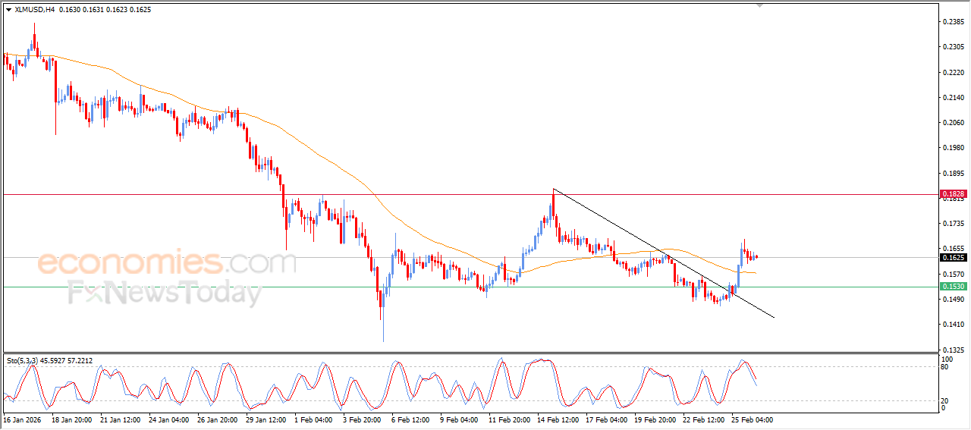Click the stochastic 20 level label
Viewport: 971px width, 430px height.
click(x=944, y=400)
